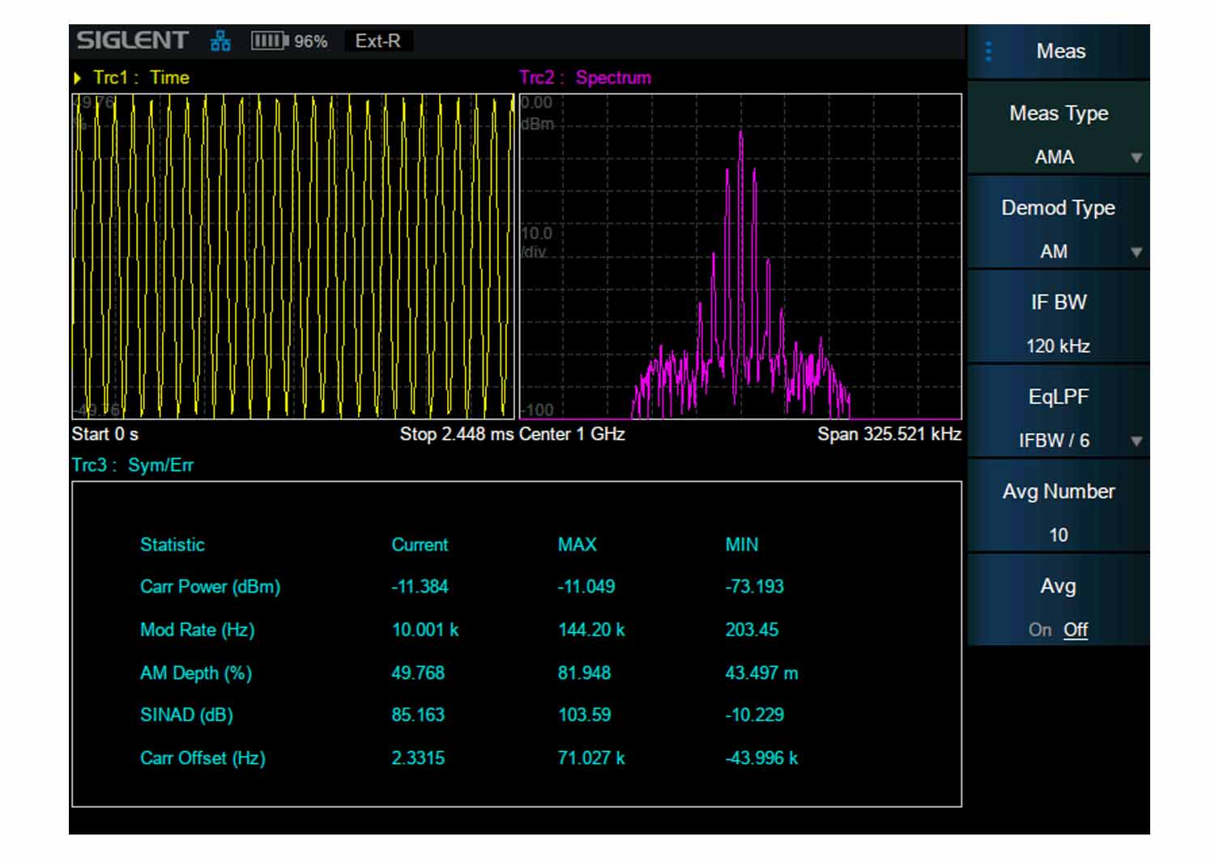Viewport: 1215px width, 858px height.
Task: Select the Trc3 Sym/Err trace label
Action: pos(133,465)
